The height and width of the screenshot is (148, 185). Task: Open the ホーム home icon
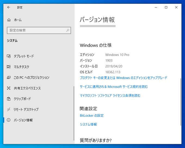[x=9, y=20]
